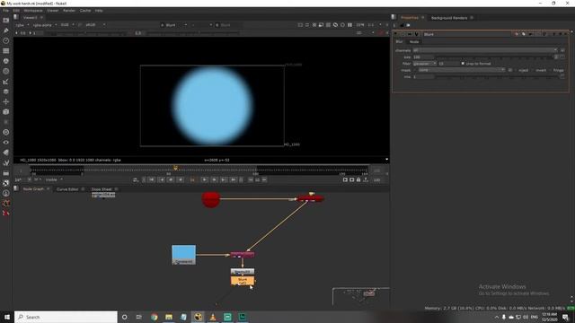The image size is (575, 323).
Task: Switch to the Background Renders tab
Action: pos(449,18)
